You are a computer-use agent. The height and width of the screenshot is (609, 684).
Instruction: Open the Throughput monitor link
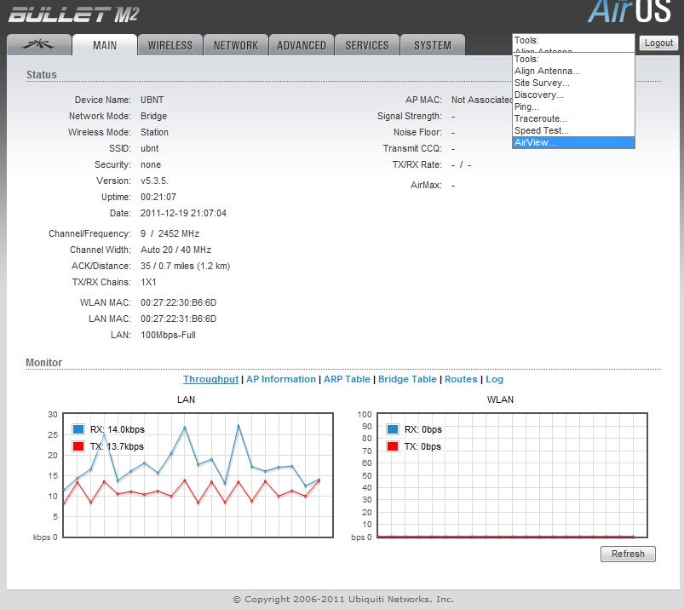pyautogui.click(x=210, y=379)
